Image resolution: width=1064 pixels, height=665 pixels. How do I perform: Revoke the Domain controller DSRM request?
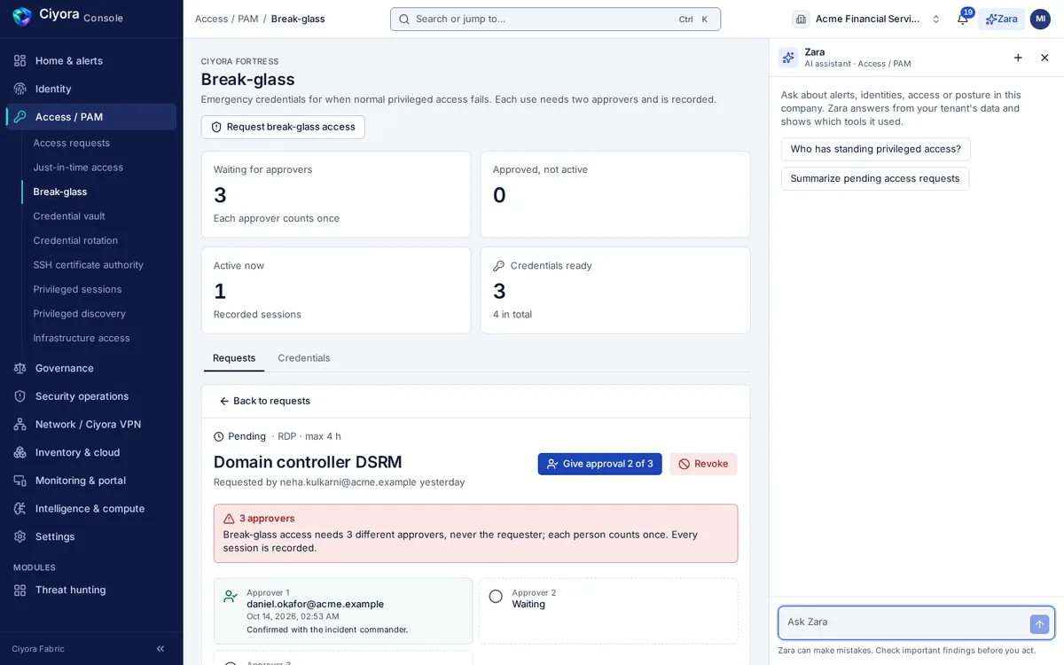[703, 464]
